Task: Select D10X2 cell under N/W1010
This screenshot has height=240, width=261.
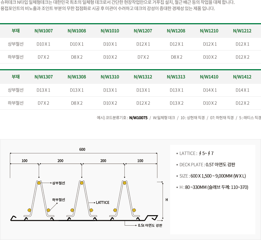Action: pos(110,57)
